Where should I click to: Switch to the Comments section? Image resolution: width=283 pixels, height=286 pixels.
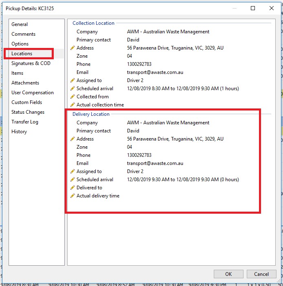point(23,34)
